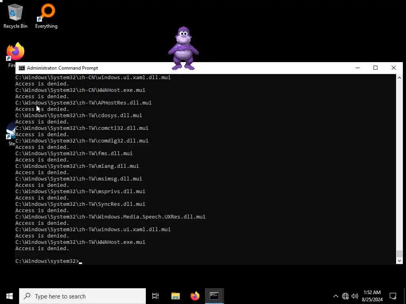This screenshot has width=406, height=304.
Task: Click the zh-TW\WWAHost.exe.mui line
Action: [80, 242]
